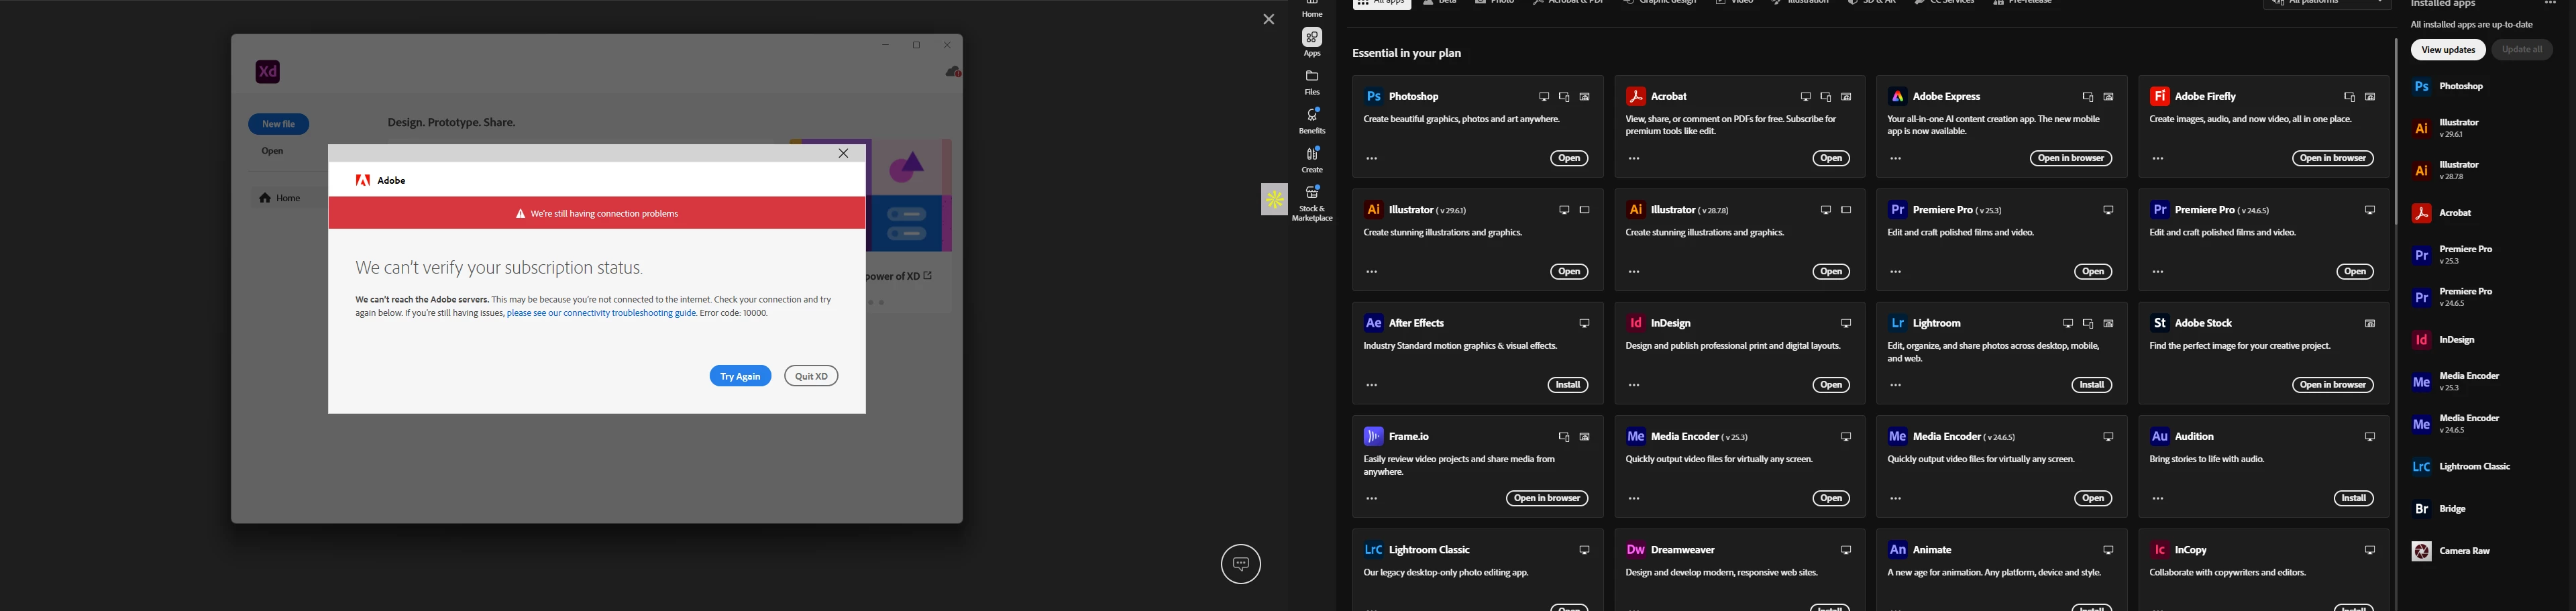Screen dimensions: 2576x611
Task: Open the Benefits section in the sidebar
Action: click(x=1312, y=121)
